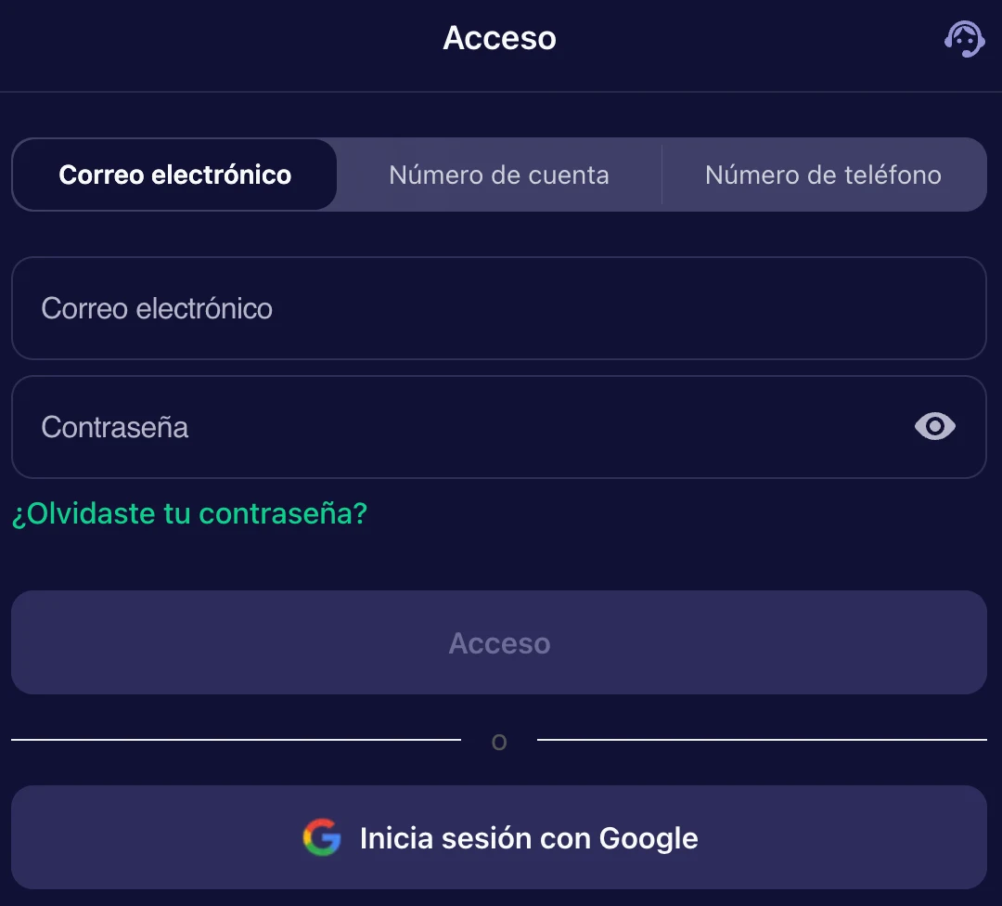Switch to the Número de teléfono tab
1002x906 pixels.
click(x=823, y=175)
